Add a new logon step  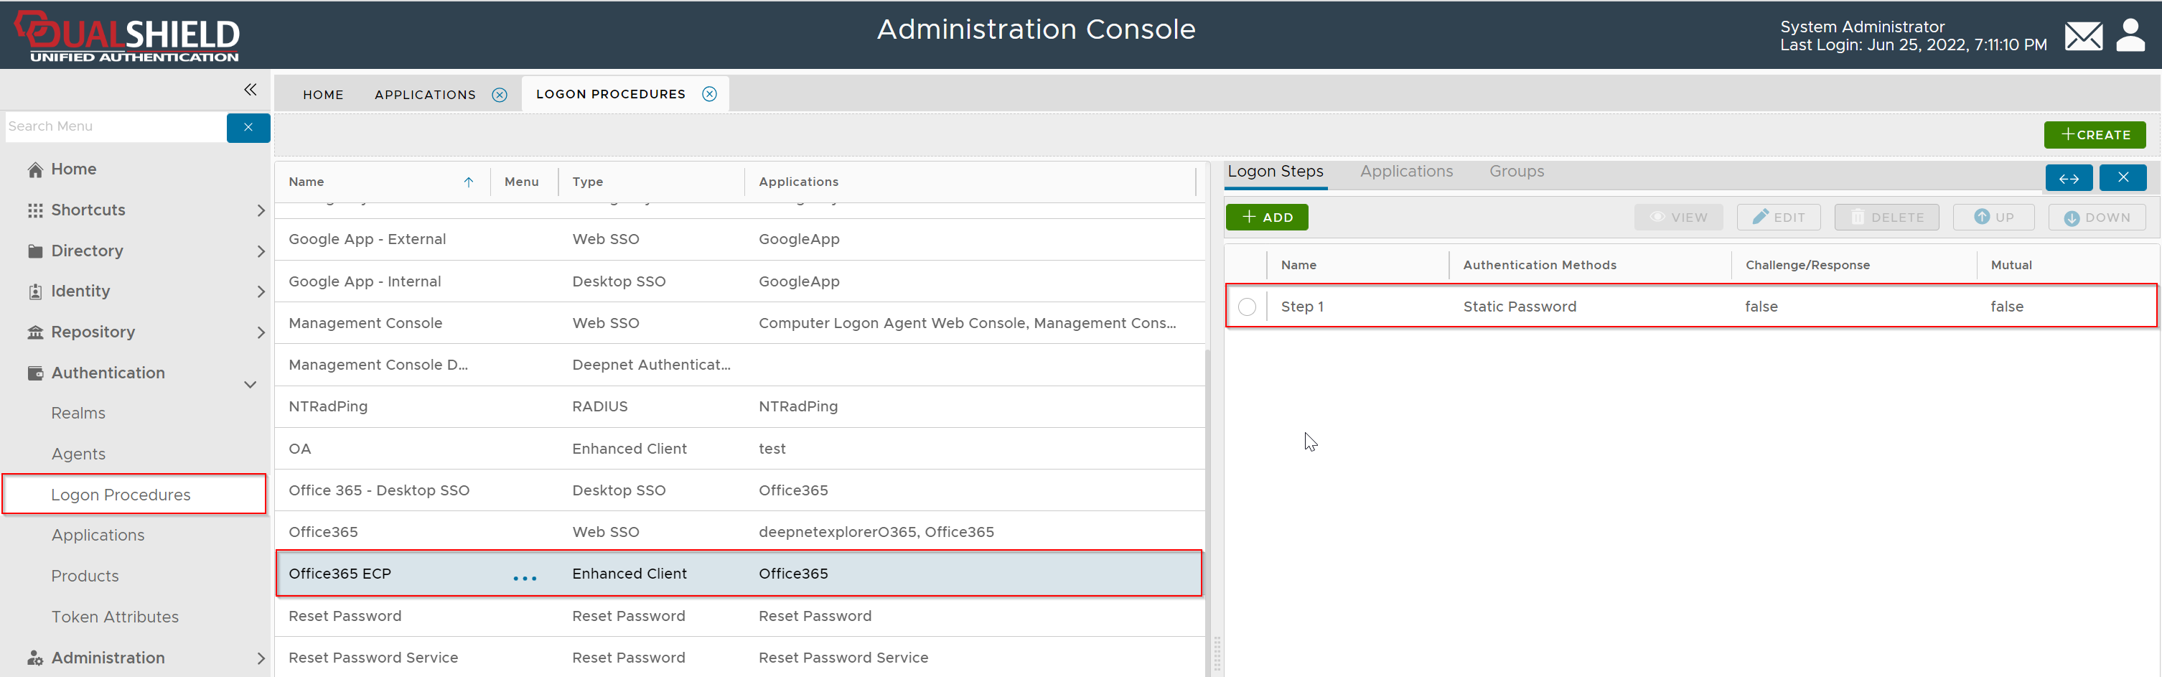tap(1265, 218)
